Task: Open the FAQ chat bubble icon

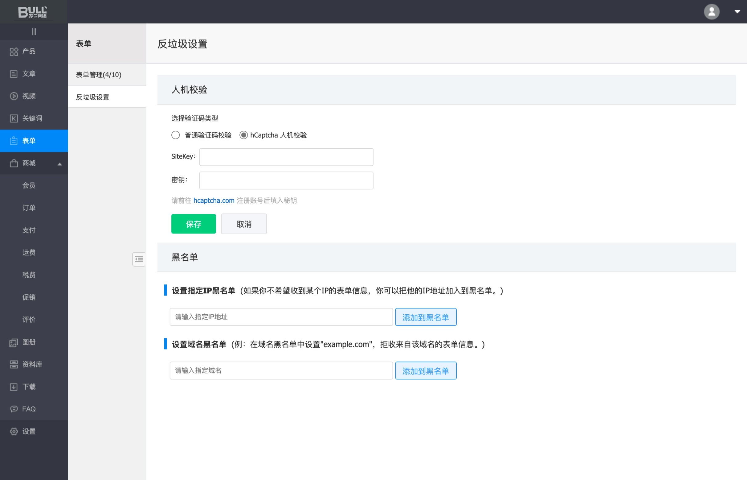Action: [14, 409]
